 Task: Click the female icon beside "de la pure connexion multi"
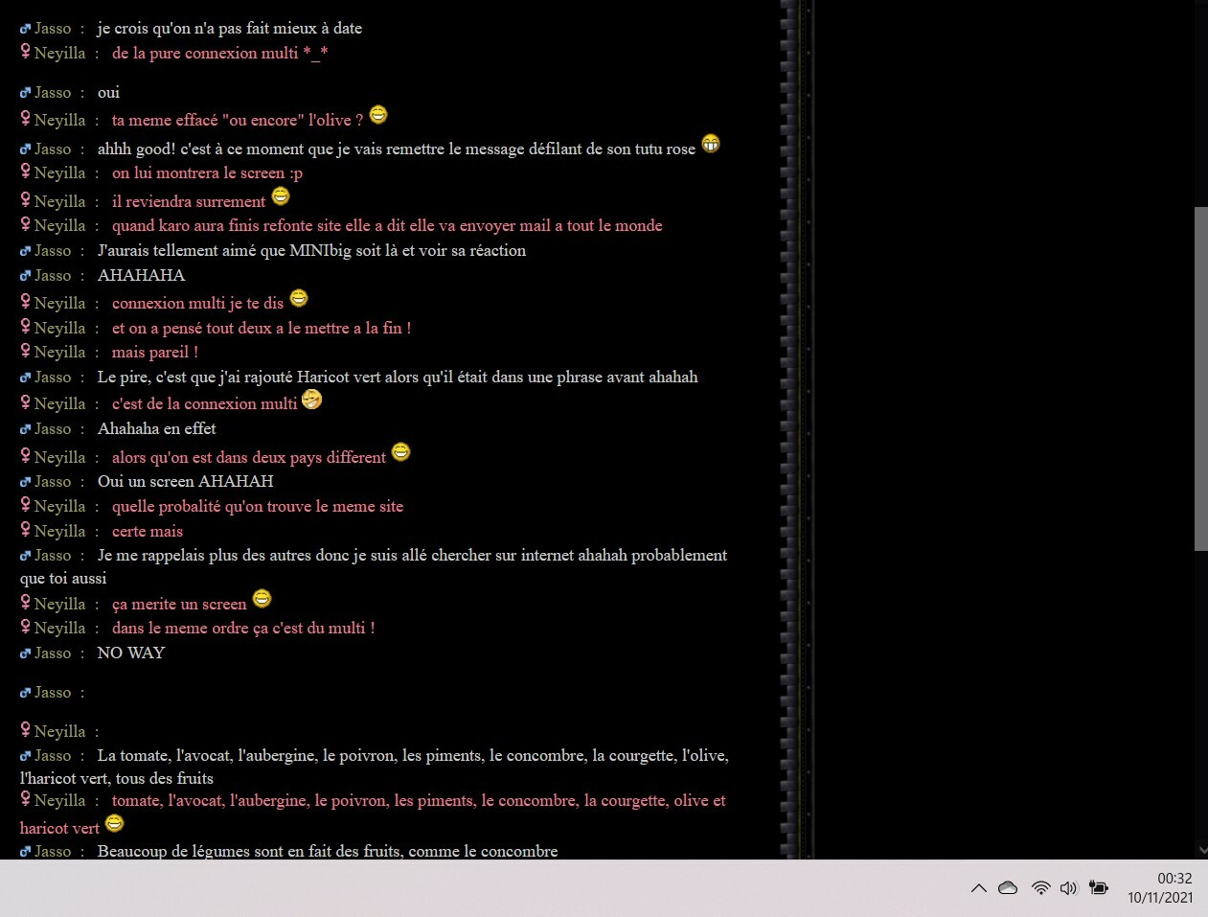click(x=26, y=52)
